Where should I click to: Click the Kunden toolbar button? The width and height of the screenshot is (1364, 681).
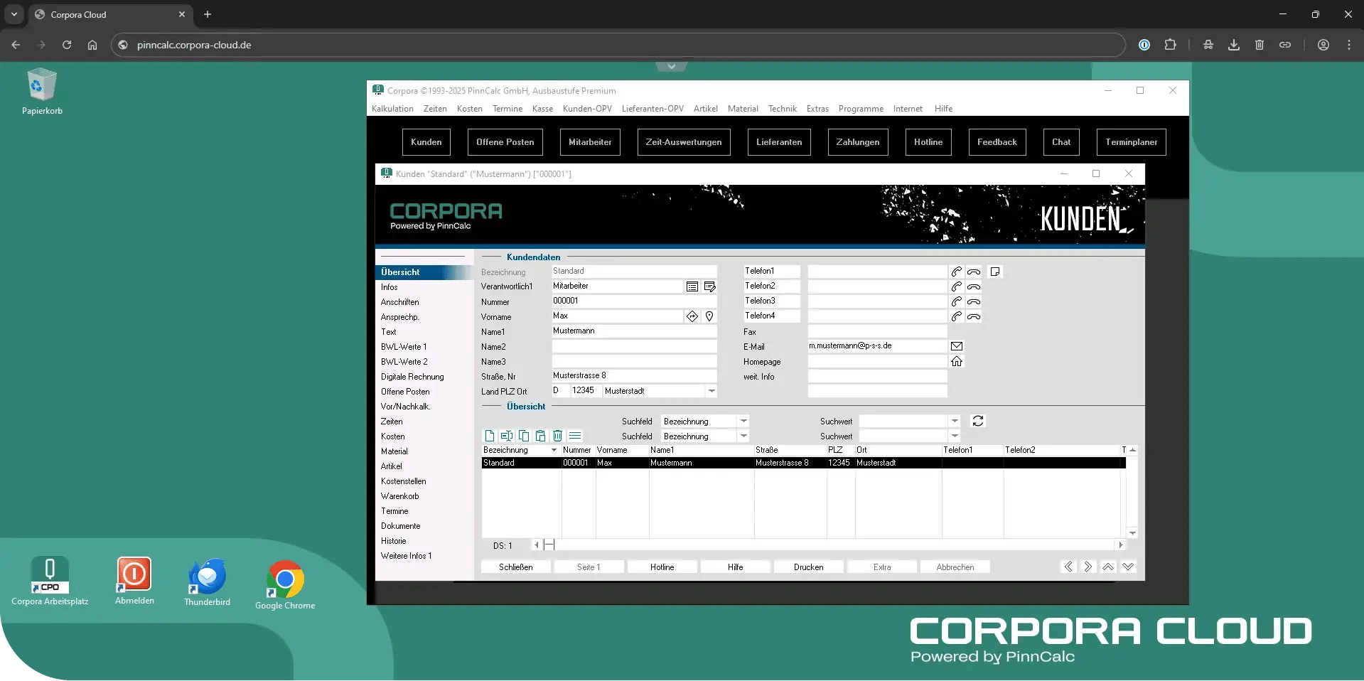tap(426, 142)
